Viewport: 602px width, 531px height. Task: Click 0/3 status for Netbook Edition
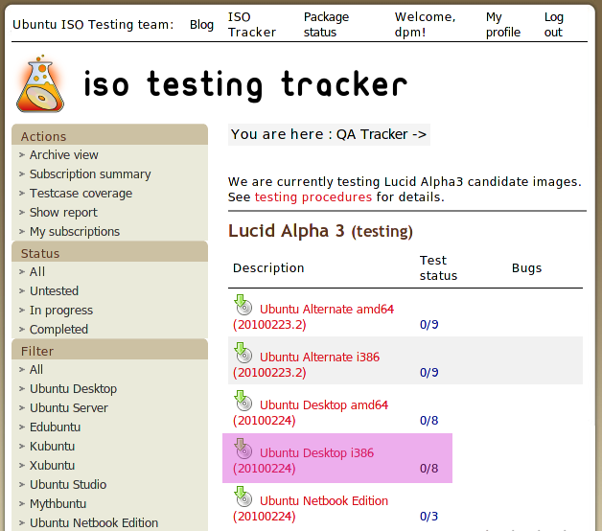tap(428, 517)
